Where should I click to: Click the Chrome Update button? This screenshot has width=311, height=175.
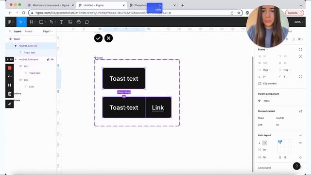pos(294,13)
